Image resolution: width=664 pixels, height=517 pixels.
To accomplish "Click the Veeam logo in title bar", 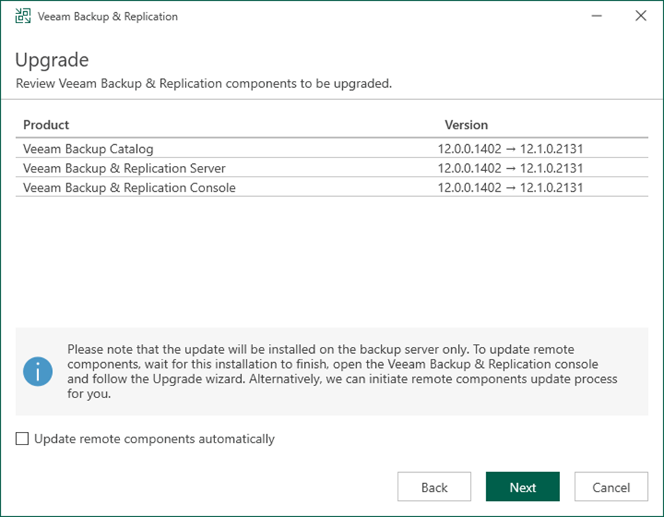I will point(22,16).
